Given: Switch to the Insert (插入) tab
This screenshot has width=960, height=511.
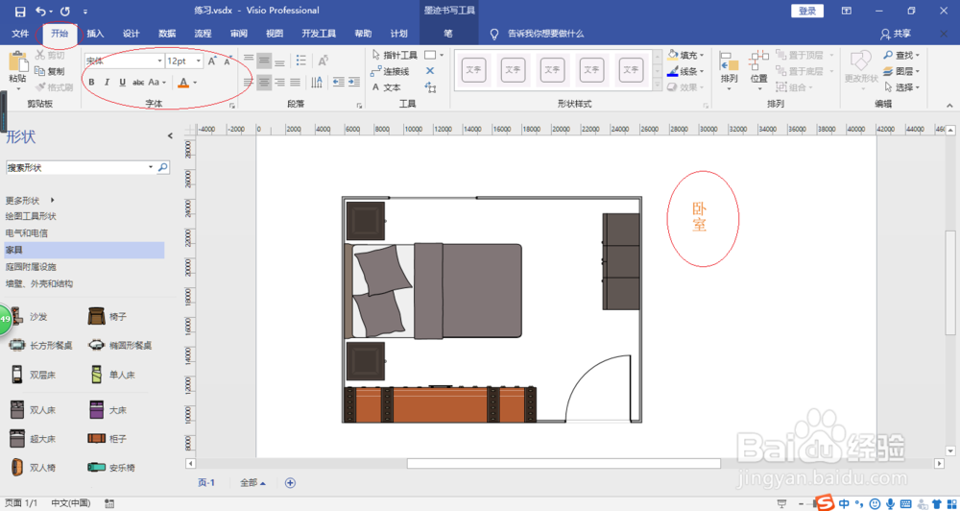Looking at the screenshot, I should pos(95,34).
